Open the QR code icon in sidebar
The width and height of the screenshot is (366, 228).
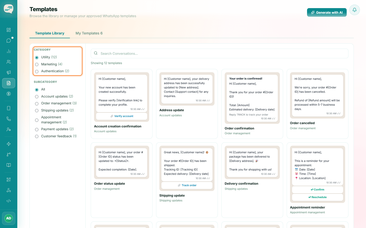click(9, 180)
